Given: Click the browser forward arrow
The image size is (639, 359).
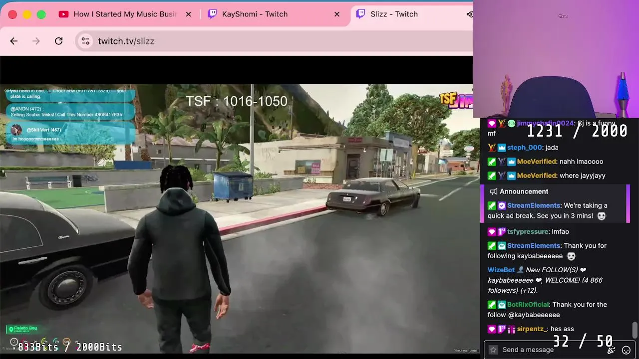Looking at the screenshot, I should click(36, 41).
